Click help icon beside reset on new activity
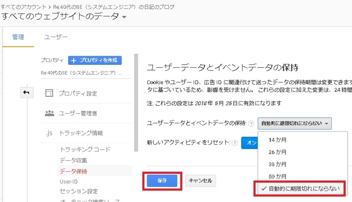This screenshot has width=352, height=202. (x=235, y=143)
